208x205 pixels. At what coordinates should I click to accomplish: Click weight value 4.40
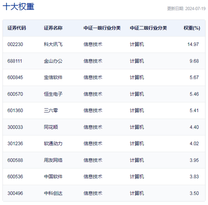[194, 127]
